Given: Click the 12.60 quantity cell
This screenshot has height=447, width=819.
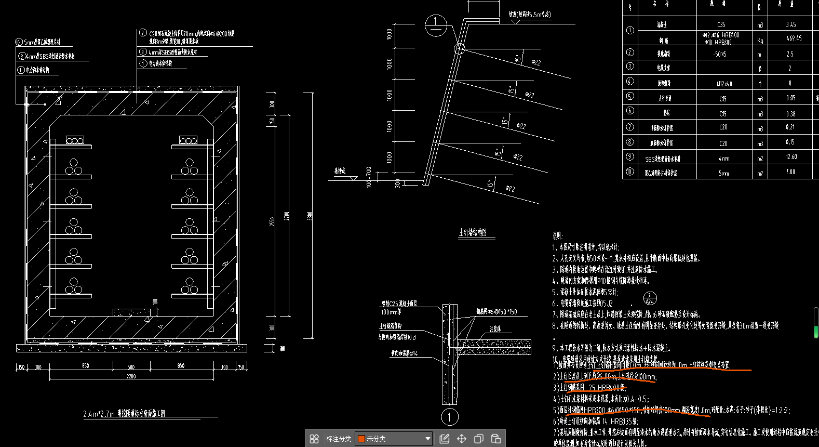Looking at the screenshot, I should (791, 157).
